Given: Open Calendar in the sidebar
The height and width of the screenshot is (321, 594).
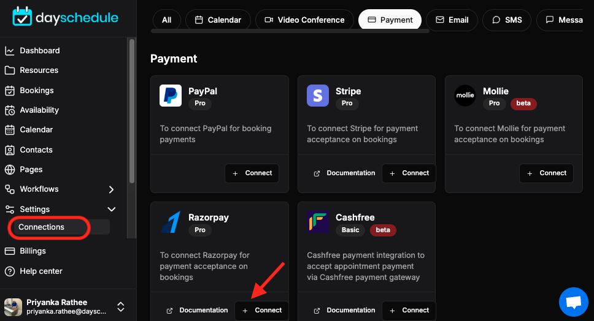Looking at the screenshot, I should click(36, 130).
